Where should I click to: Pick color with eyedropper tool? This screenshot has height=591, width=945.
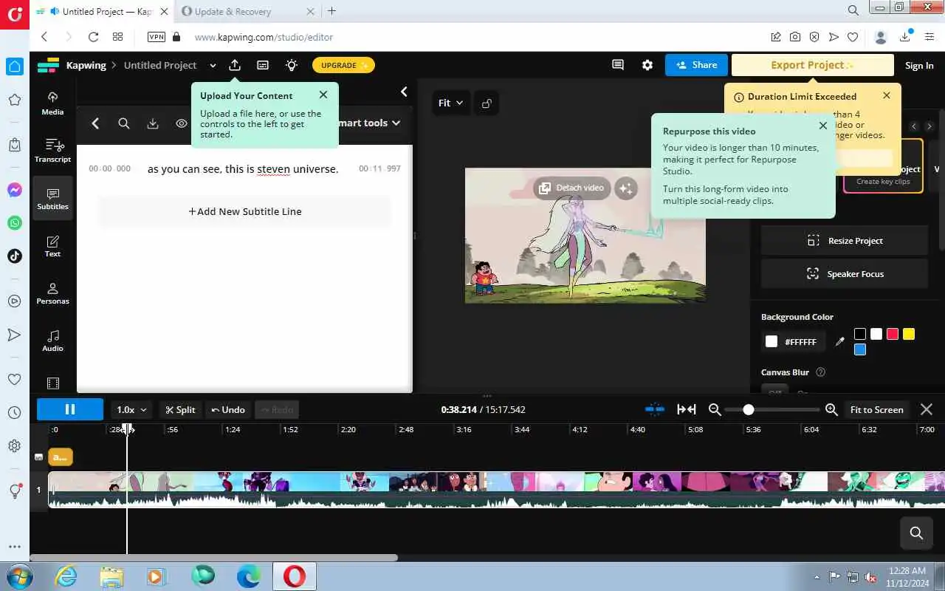click(839, 341)
